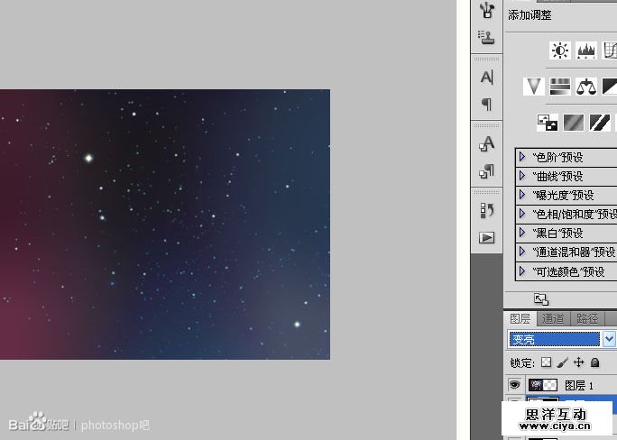Add a Vibrance adjustment (triangle icon)
Image resolution: width=617 pixels, height=440 pixels.
point(534,86)
